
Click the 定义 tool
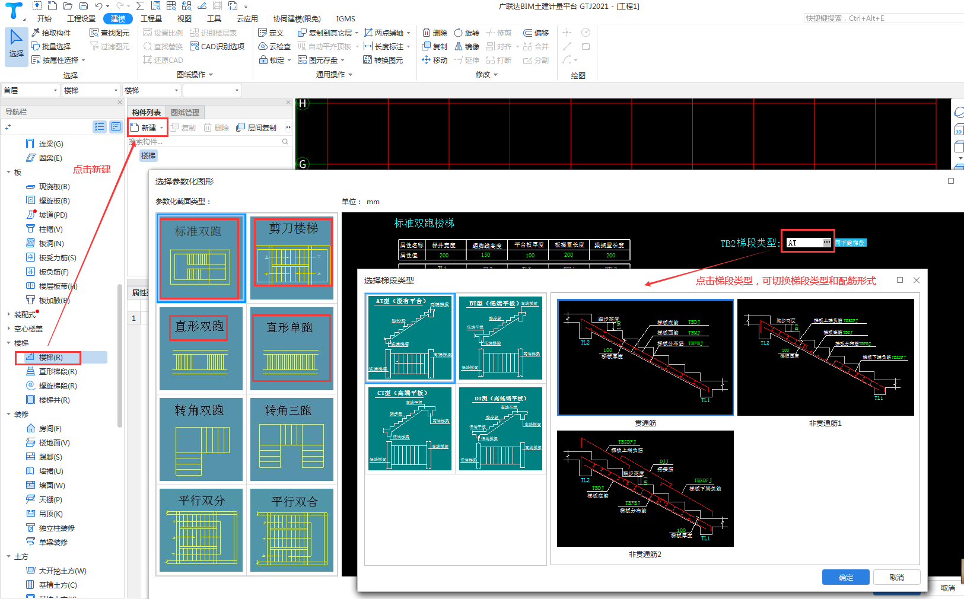[271, 33]
